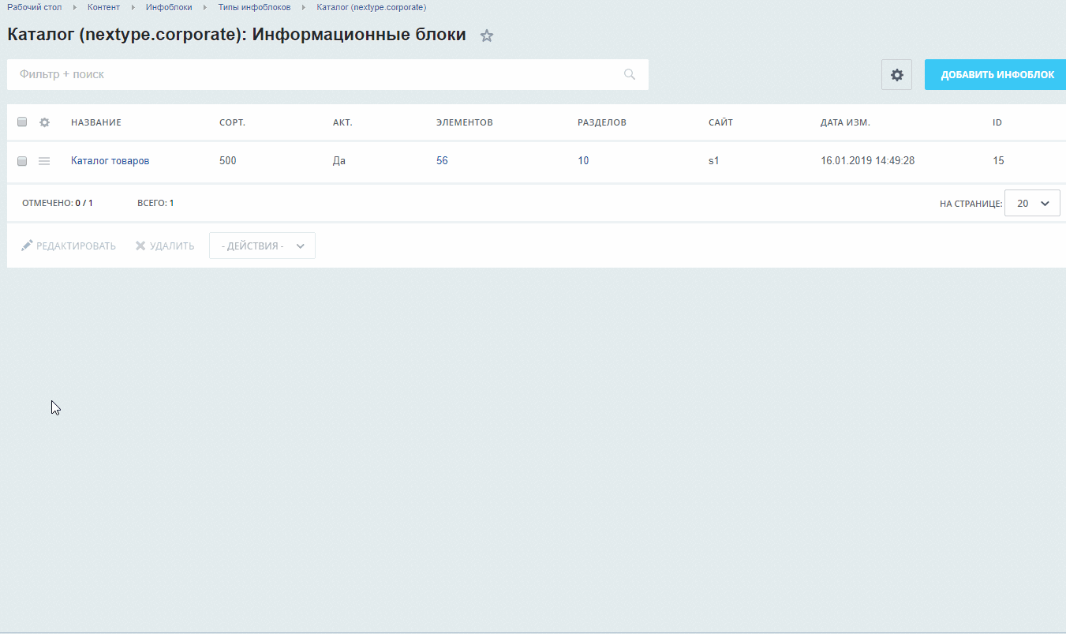The image size is (1066, 634).
Task: Click the pencil Редактировать icon
Action: point(27,246)
